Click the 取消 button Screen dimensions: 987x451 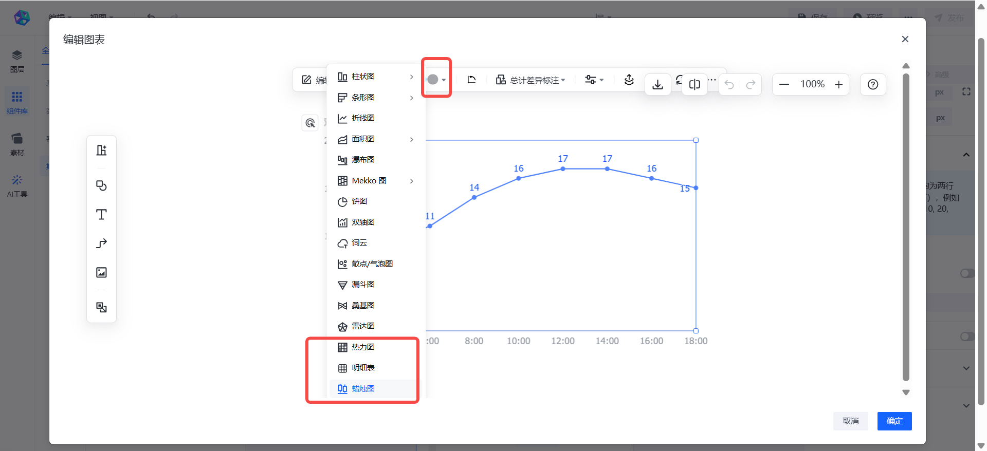click(850, 421)
